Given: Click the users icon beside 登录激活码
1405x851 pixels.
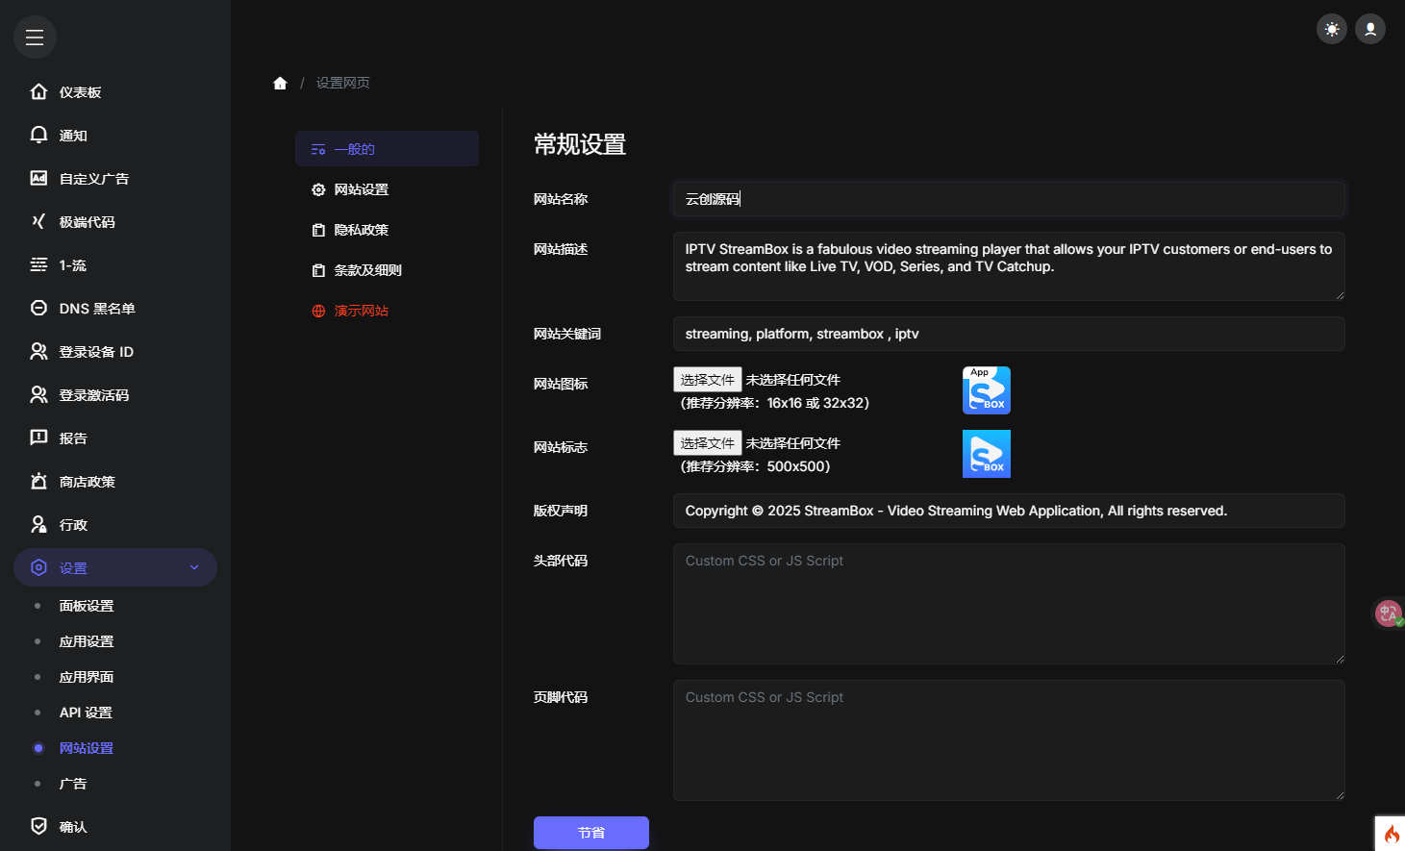Looking at the screenshot, I should click(38, 394).
